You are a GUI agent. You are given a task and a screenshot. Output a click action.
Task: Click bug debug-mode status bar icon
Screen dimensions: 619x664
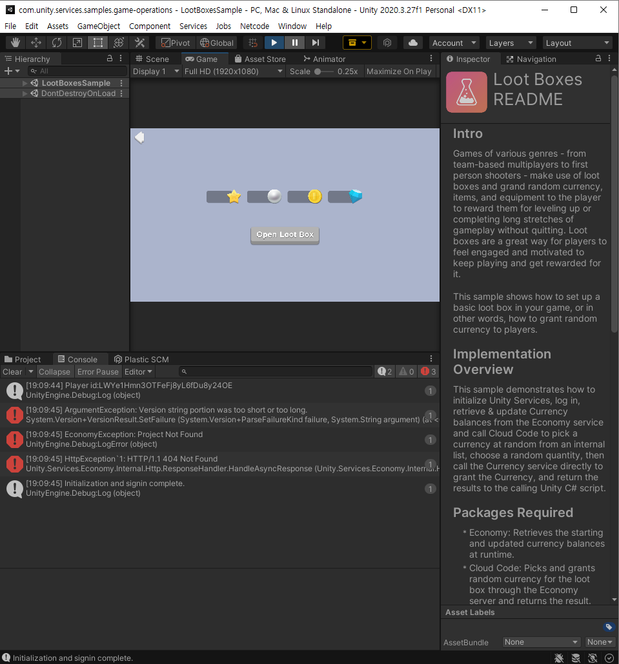pos(559,658)
